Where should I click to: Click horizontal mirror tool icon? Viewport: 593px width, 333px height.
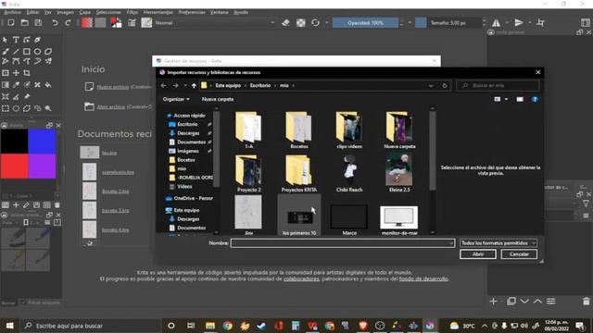(496, 22)
